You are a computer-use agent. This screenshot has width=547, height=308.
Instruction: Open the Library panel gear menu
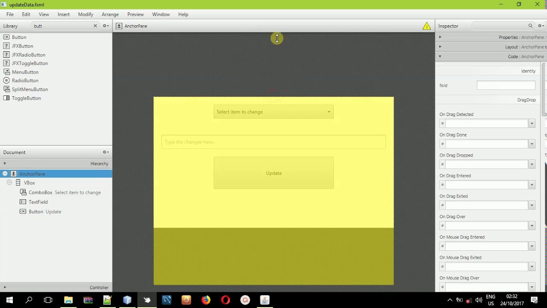point(106,26)
